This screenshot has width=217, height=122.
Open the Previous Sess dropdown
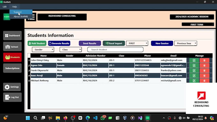(x=186, y=43)
